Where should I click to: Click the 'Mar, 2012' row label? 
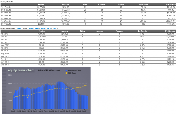pyautogui.click(x=5, y=40)
